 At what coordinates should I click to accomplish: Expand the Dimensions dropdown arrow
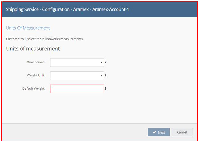click(101, 62)
